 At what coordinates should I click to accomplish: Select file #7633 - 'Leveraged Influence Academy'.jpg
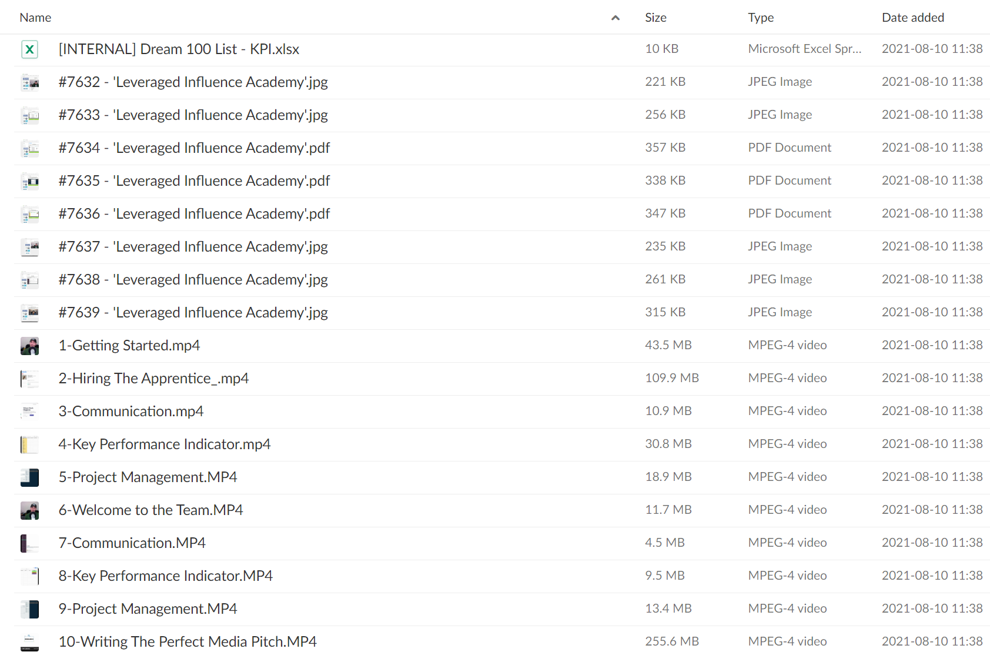(193, 115)
